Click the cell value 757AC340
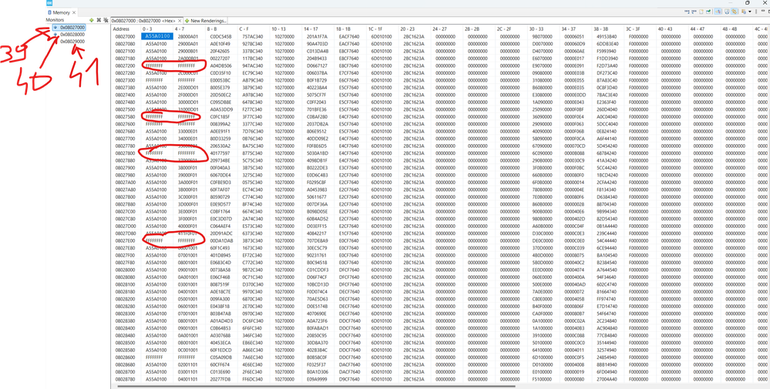 (252, 36)
